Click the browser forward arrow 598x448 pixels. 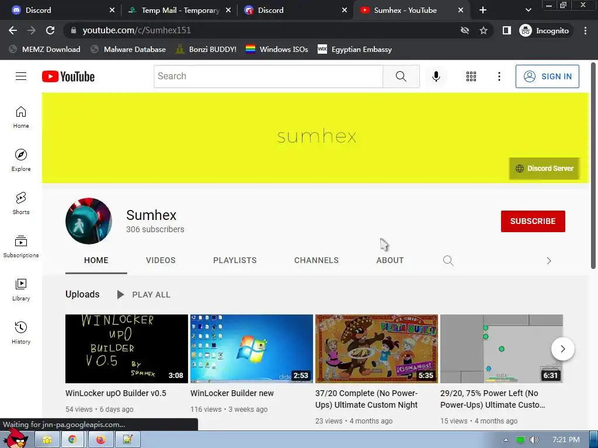point(32,30)
